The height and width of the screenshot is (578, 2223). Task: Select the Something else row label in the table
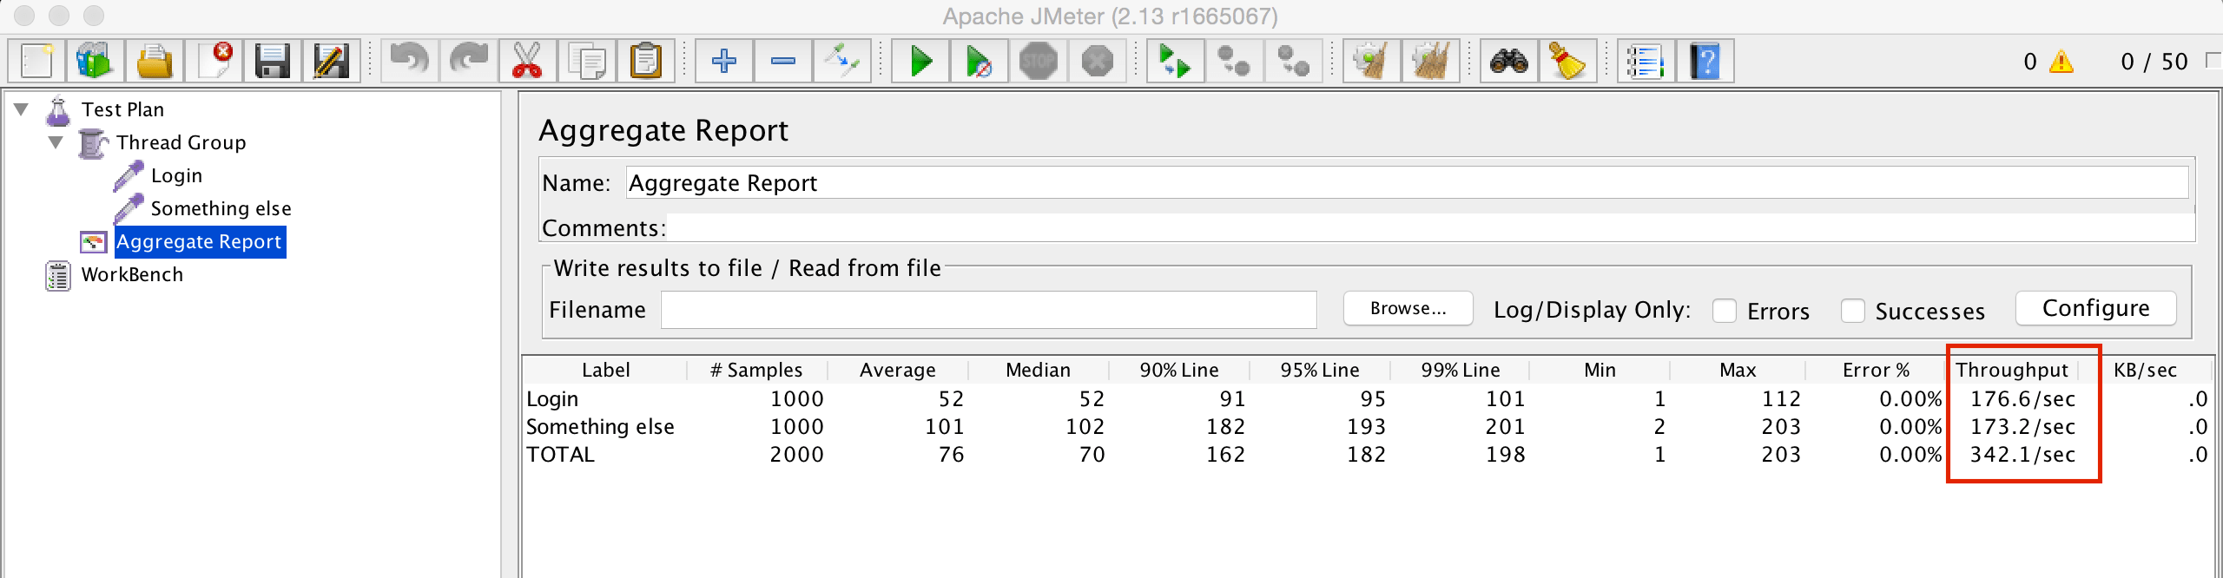[600, 427]
